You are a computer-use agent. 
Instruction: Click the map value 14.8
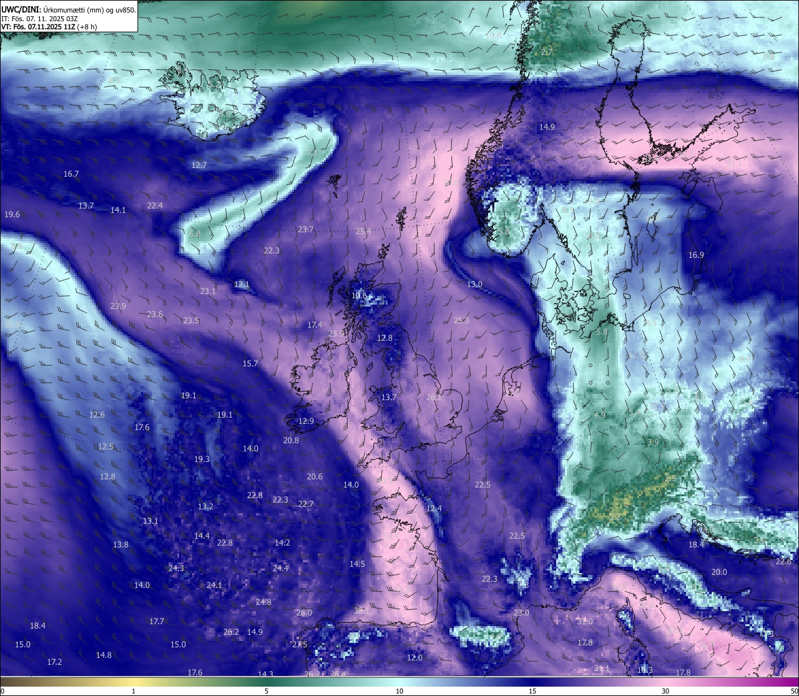click(104, 655)
